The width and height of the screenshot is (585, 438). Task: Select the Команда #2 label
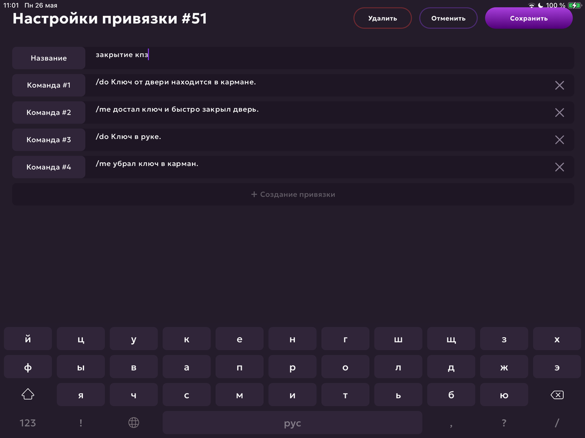pos(49,112)
